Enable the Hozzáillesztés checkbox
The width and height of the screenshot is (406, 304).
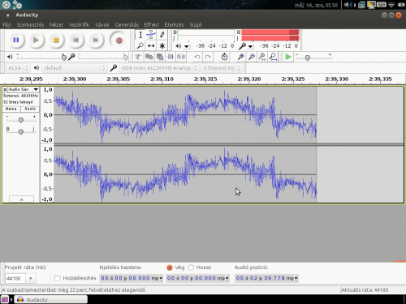tap(58, 278)
